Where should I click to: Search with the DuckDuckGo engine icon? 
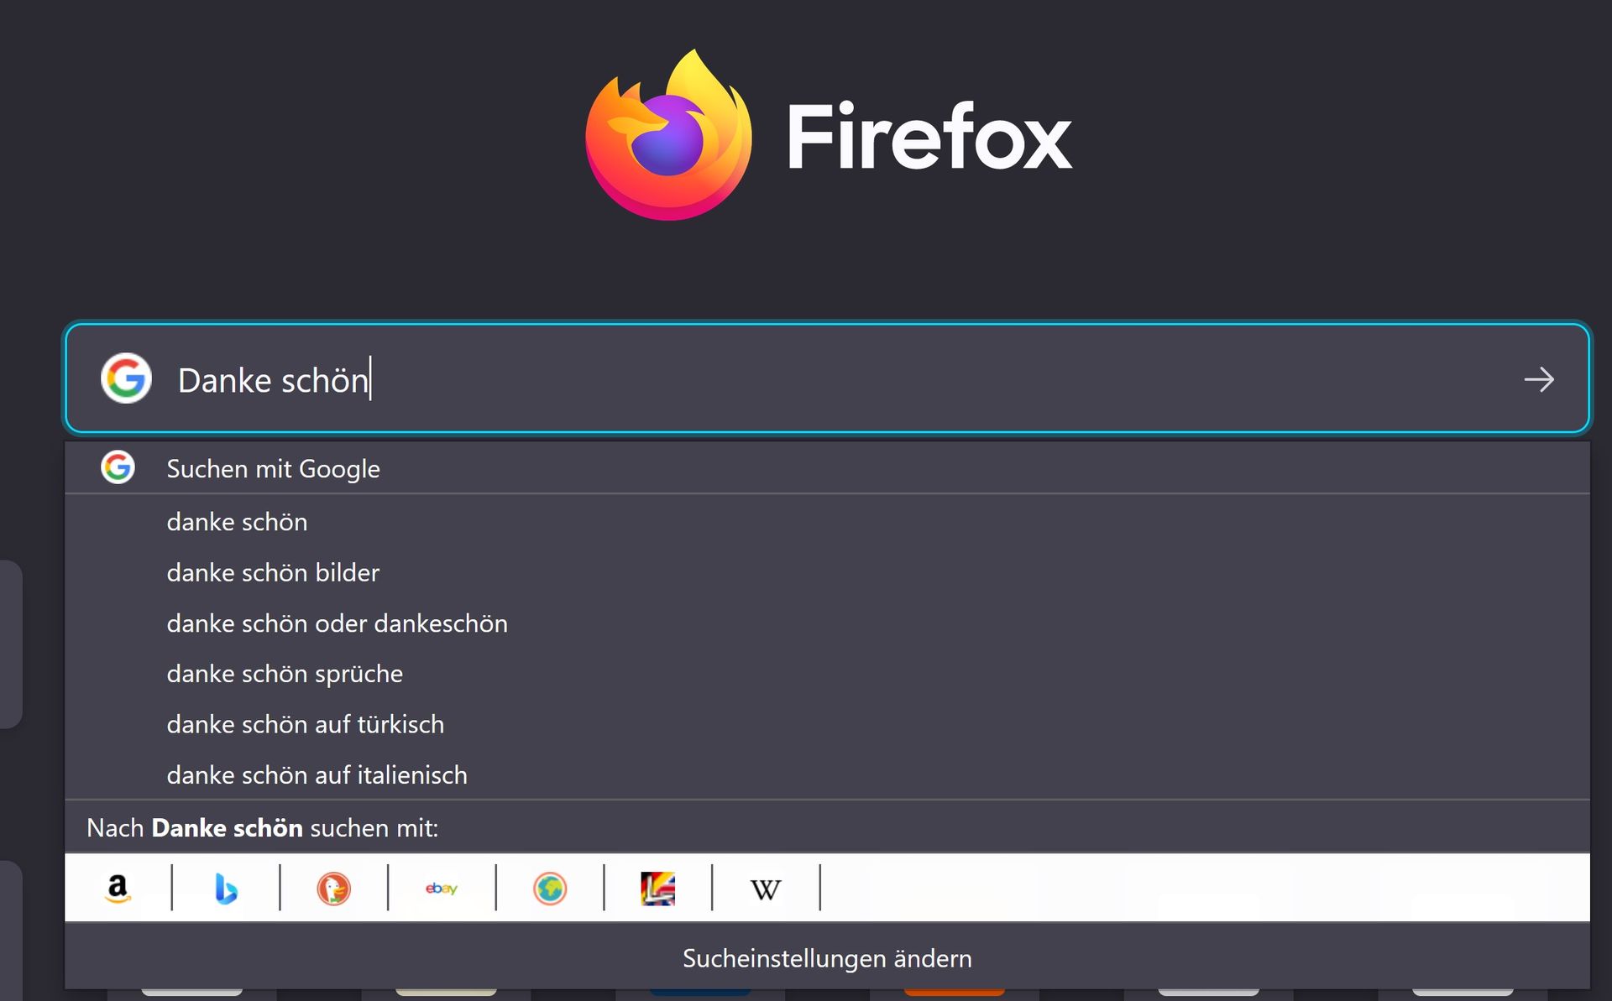tap(333, 888)
